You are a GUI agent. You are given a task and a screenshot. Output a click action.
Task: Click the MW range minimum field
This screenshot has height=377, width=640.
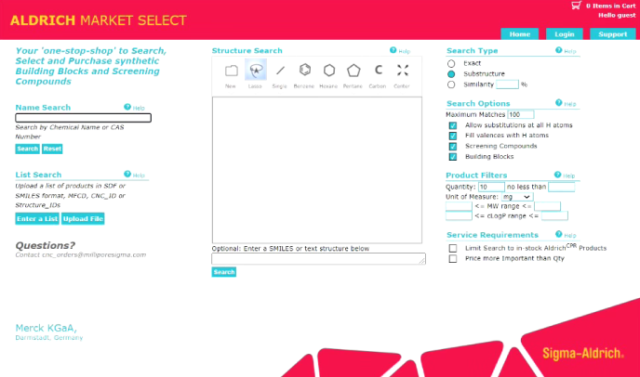point(459,206)
